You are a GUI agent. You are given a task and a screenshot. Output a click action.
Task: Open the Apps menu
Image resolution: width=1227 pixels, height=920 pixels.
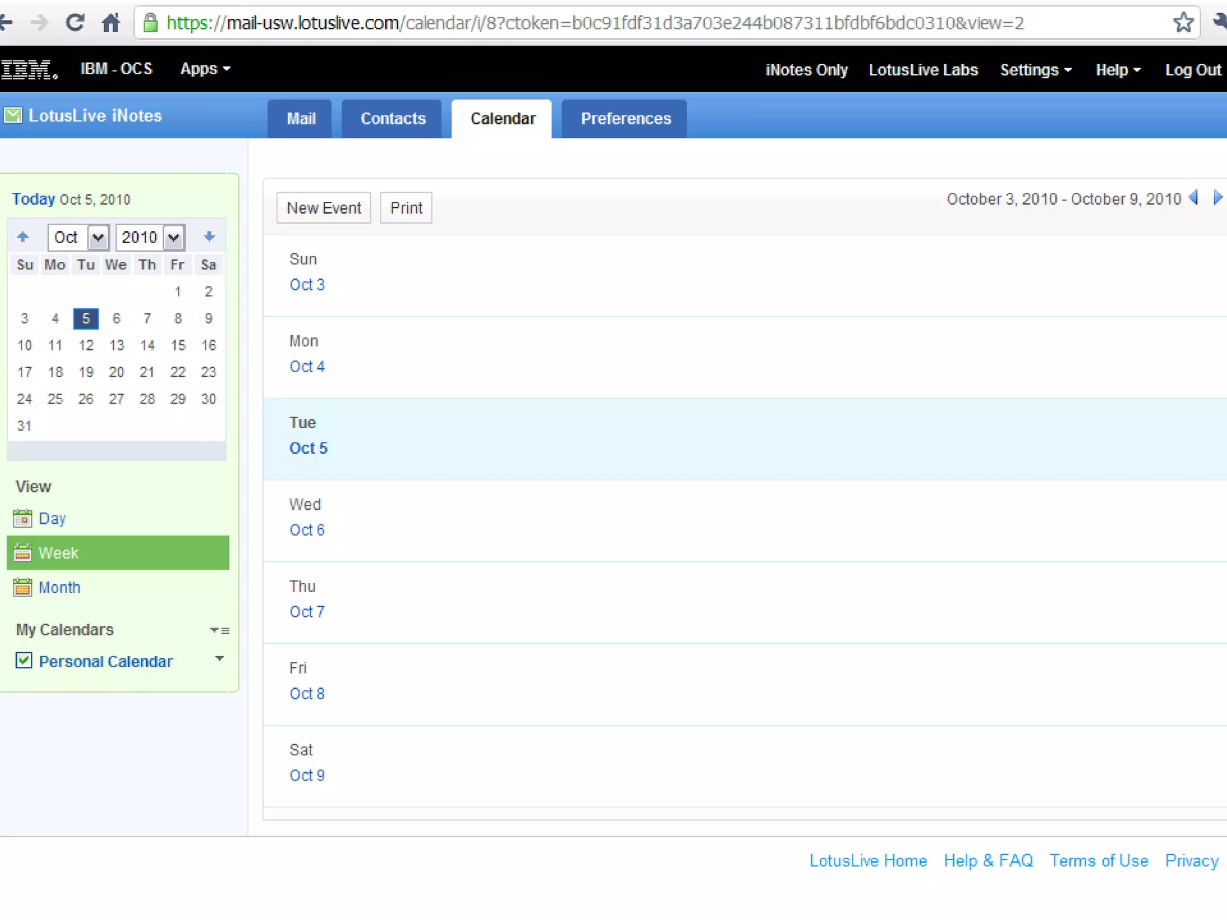point(205,69)
